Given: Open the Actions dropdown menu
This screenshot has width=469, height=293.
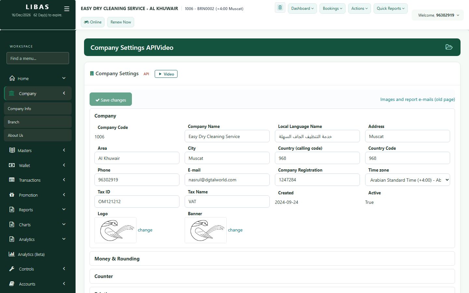Looking at the screenshot, I should 360,8.
